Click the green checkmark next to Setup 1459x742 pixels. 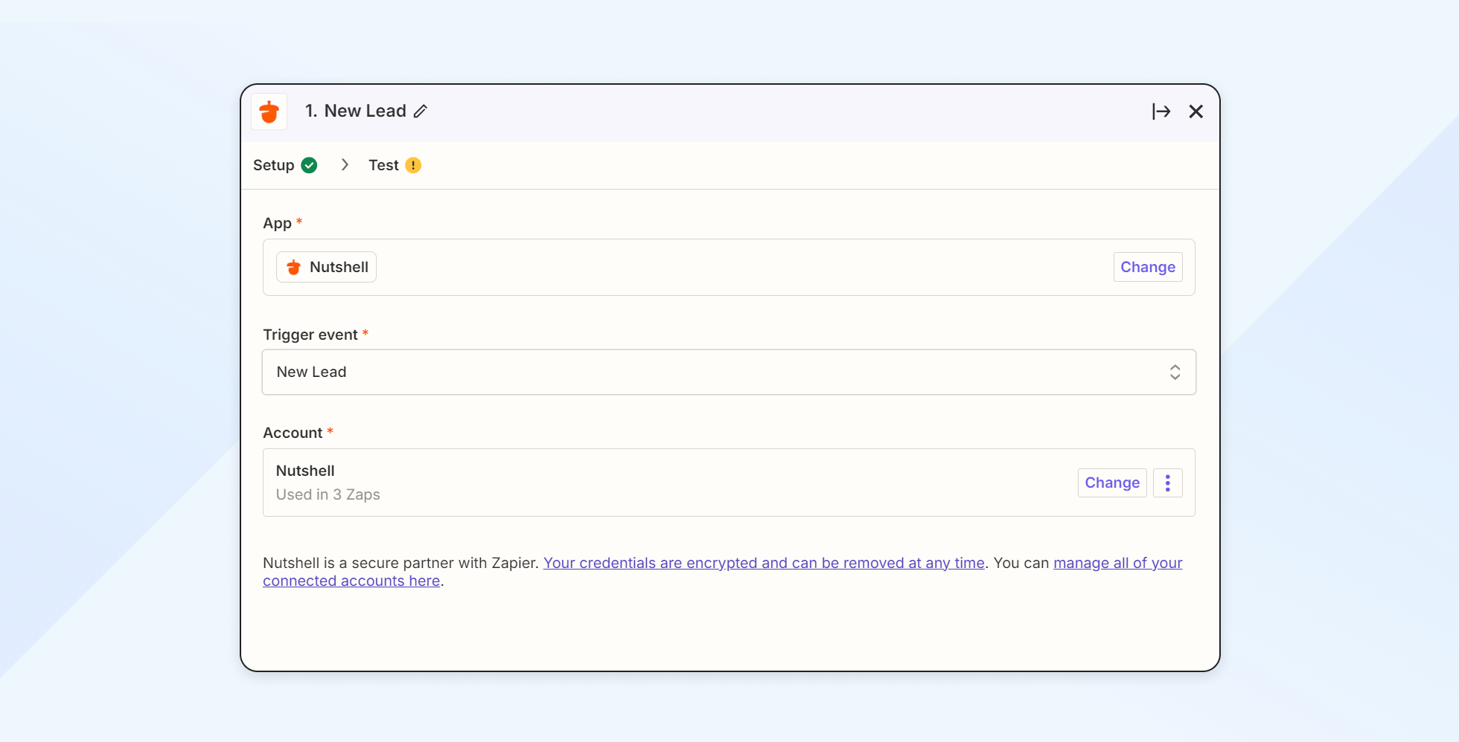point(310,165)
